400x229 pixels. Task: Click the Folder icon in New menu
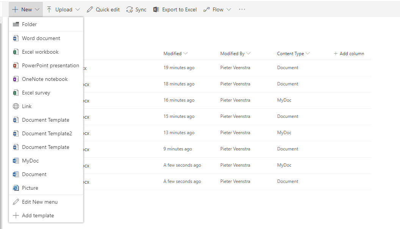click(x=16, y=25)
